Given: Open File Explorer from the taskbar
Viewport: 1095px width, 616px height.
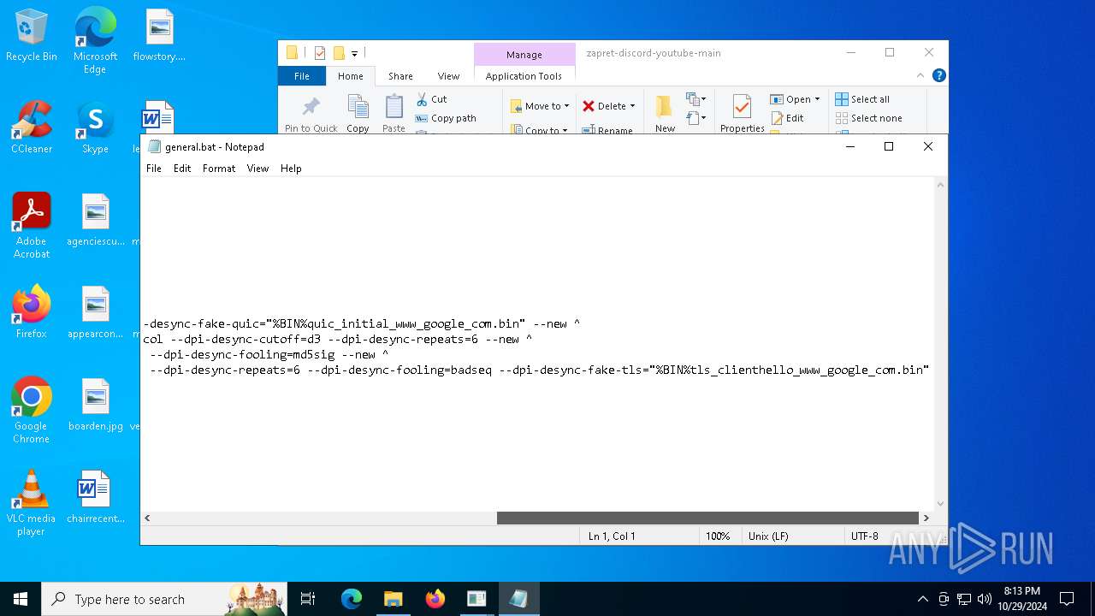Looking at the screenshot, I should [x=393, y=599].
